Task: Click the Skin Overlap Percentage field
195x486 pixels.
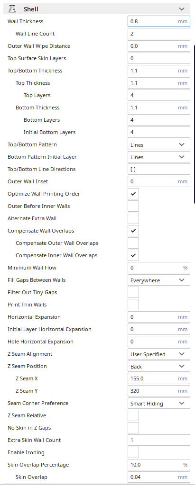Action: click(158, 465)
